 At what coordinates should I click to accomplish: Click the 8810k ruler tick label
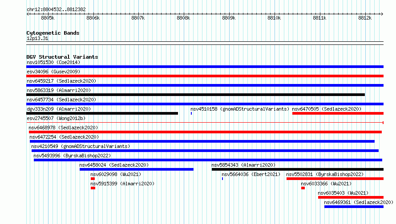[274, 18]
